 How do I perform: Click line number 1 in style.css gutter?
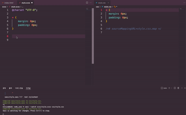101,10
